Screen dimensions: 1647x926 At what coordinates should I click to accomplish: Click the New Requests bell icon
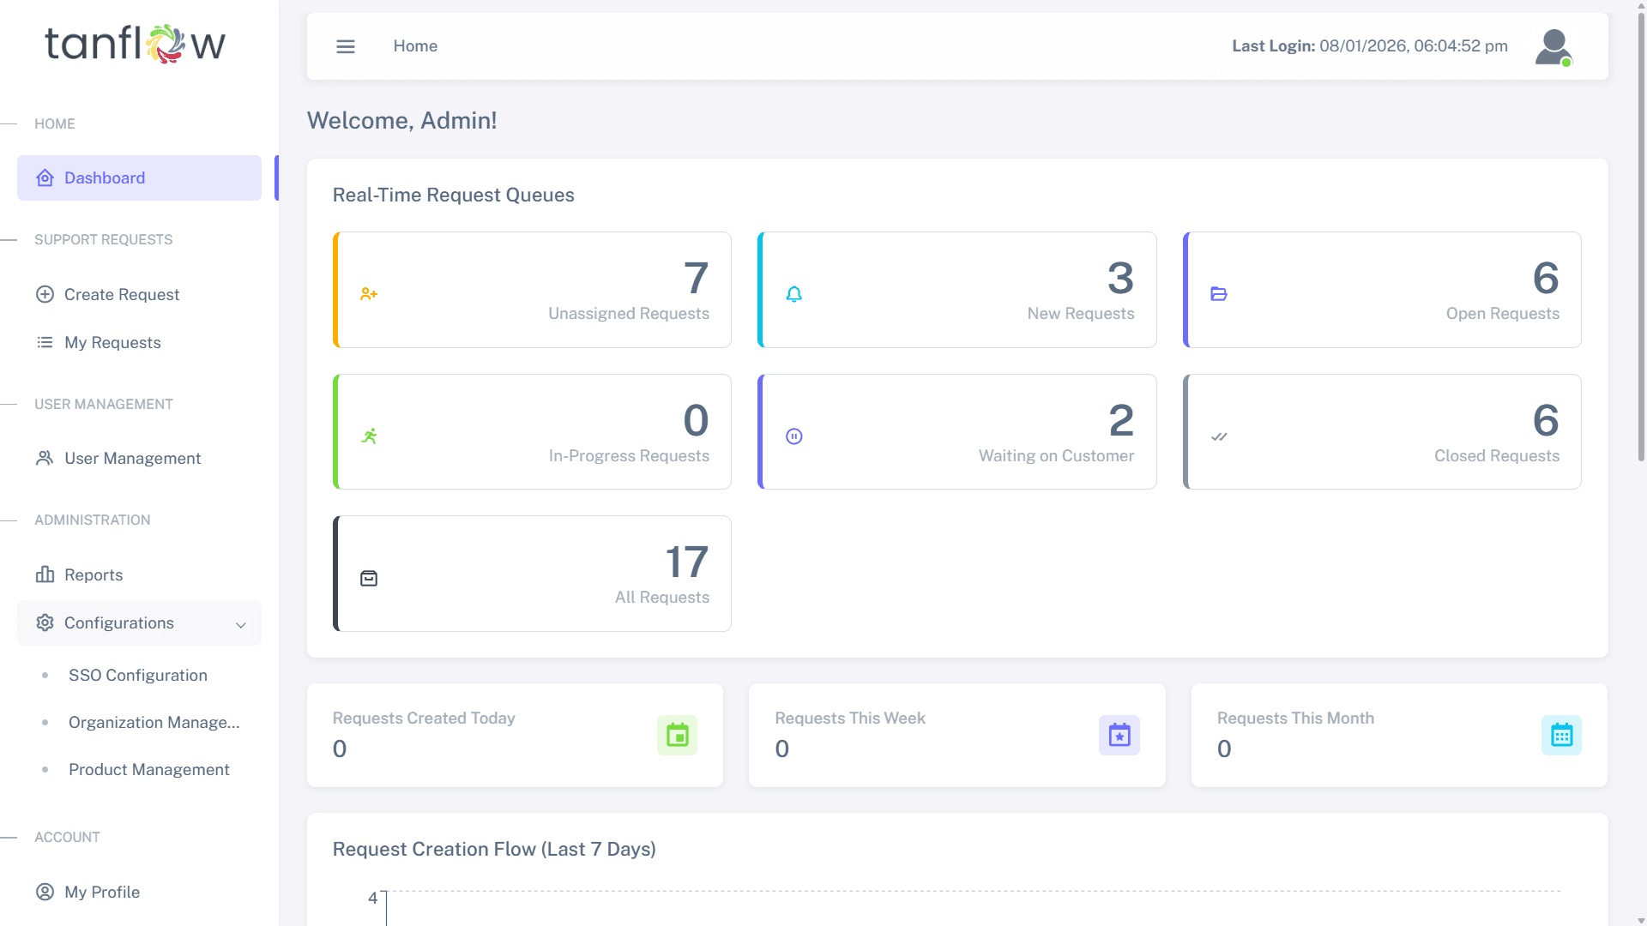pos(794,293)
